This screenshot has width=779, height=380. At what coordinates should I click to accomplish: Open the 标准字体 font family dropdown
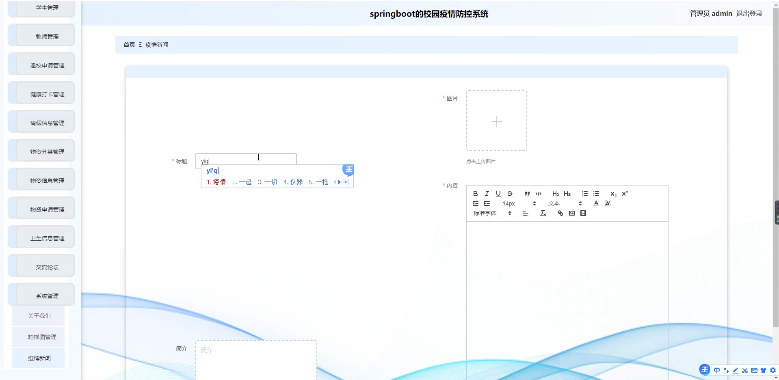pyautogui.click(x=492, y=213)
